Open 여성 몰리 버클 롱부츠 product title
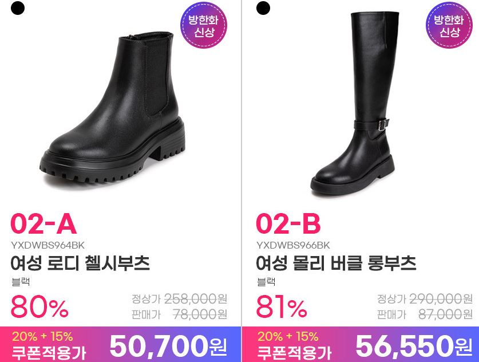Screen dimensions: 479x362 pyautogui.click(x=336, y=263)
